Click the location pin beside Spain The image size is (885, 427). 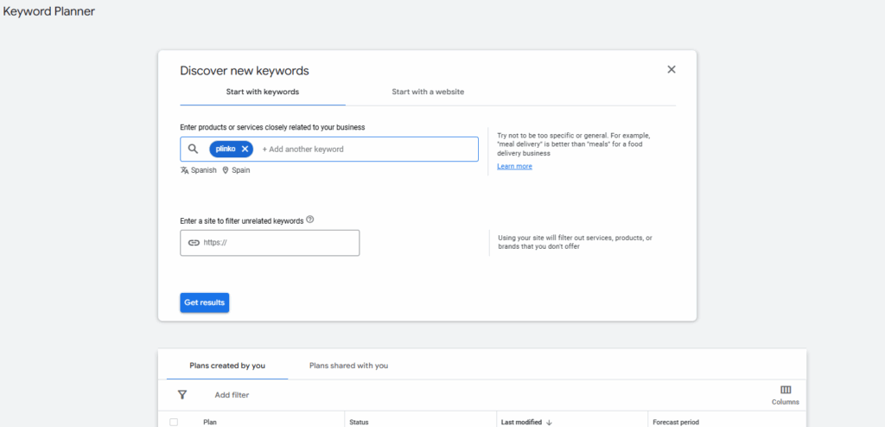point(226,170)
